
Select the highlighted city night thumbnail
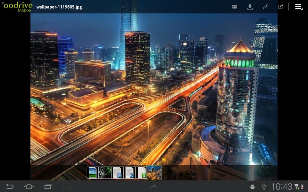(154, 172)
